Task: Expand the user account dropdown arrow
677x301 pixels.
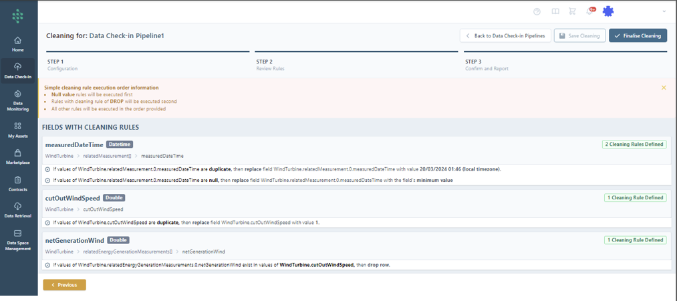Action: point(664,11)
